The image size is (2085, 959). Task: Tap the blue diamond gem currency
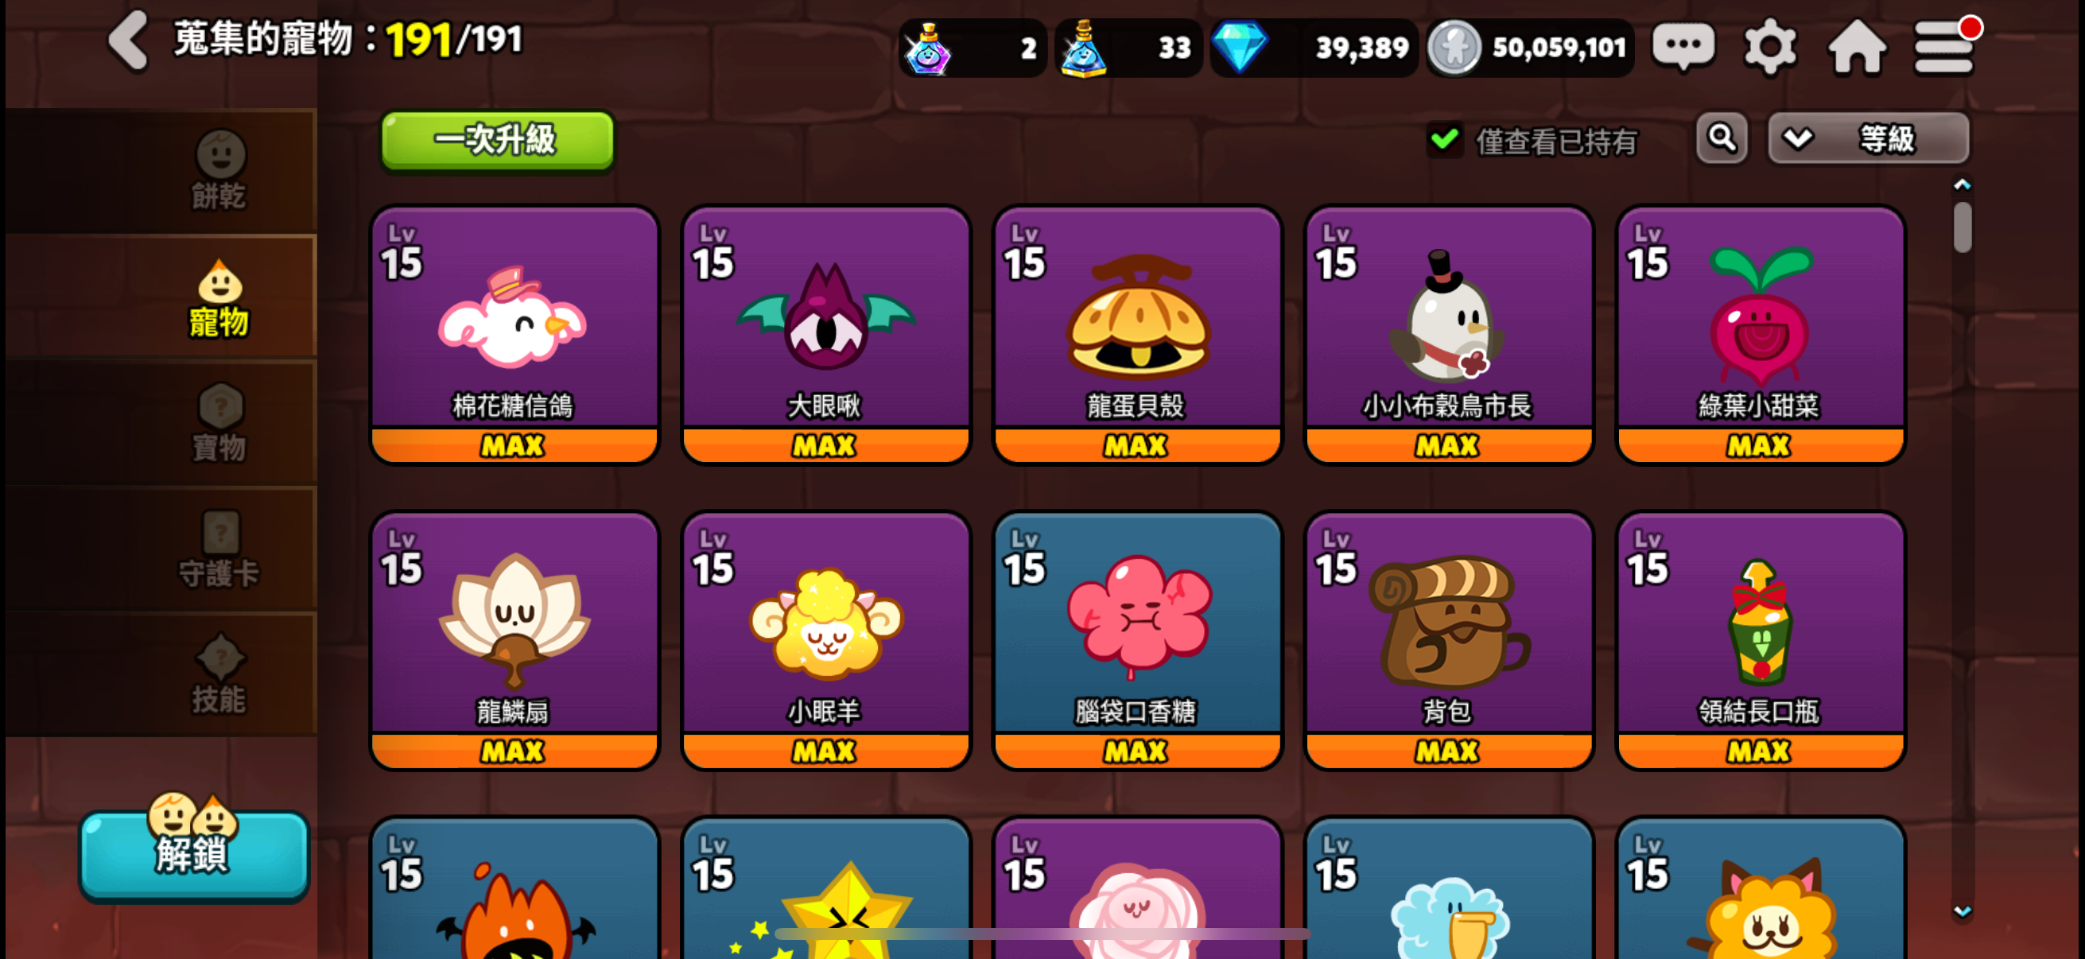1238,47
